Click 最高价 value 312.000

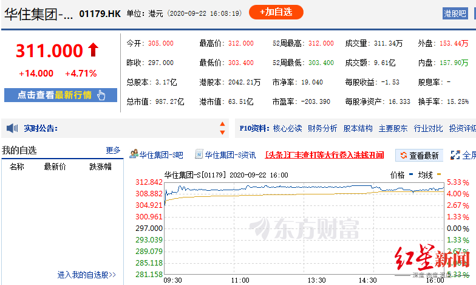[241, 43]
